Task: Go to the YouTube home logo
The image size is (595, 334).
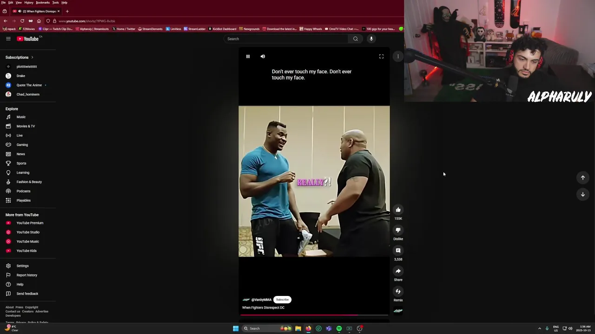Action: 28,39
